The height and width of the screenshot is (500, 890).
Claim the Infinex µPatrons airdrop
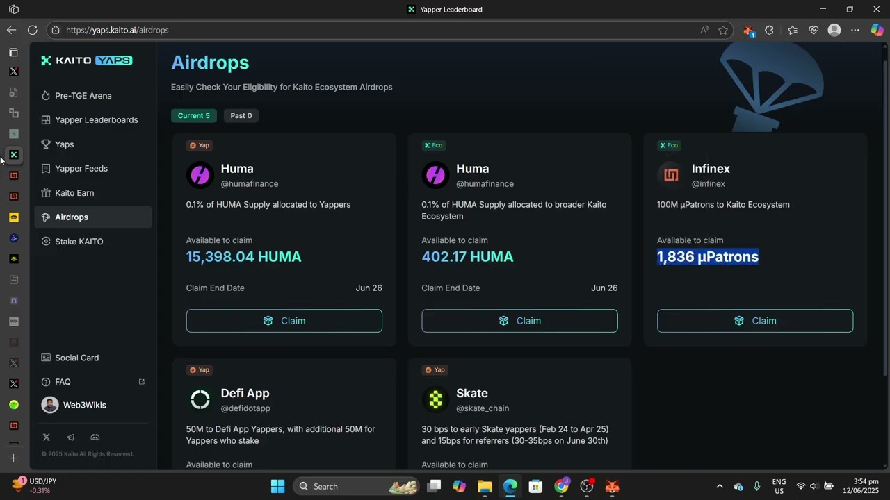click(x=755, y=321)
